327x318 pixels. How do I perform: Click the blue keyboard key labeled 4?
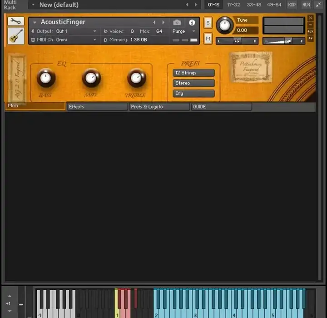click(234, 313)
